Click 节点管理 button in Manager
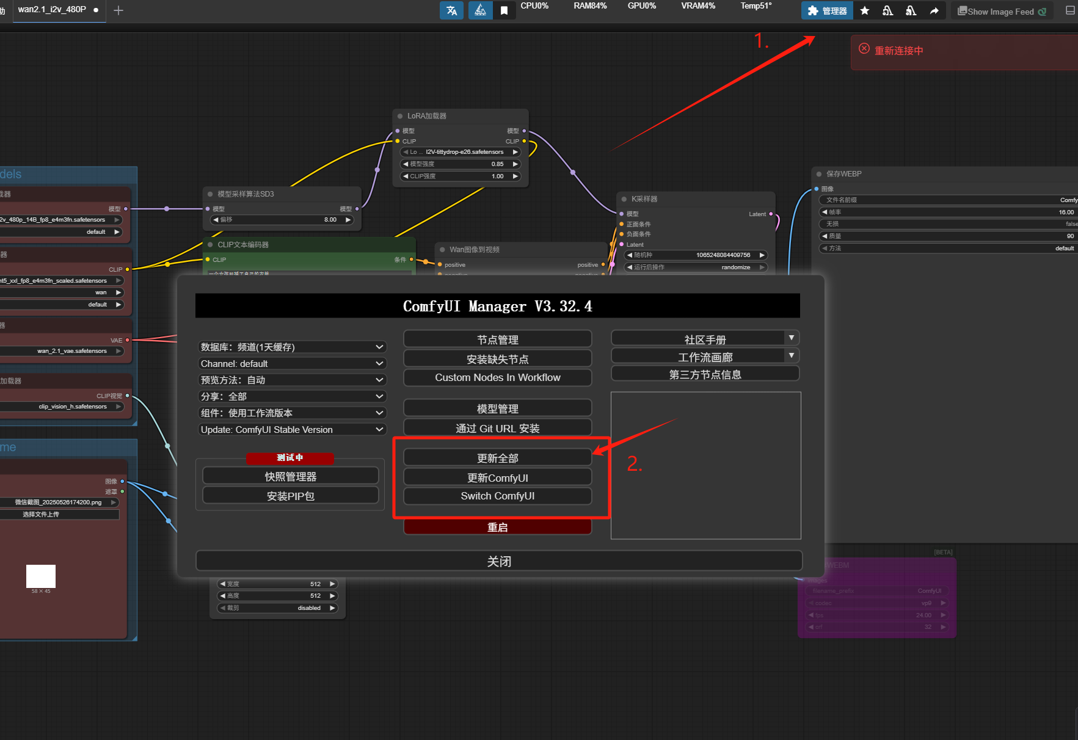1078x740 pixels. point(498,339)
